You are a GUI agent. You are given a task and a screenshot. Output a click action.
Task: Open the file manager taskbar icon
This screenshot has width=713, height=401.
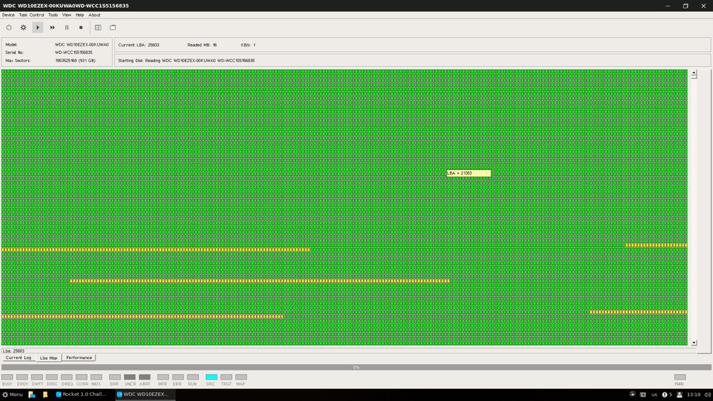tap(32, 395)
